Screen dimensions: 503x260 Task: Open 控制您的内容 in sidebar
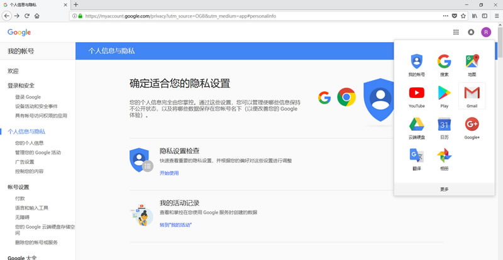(29, 171)
